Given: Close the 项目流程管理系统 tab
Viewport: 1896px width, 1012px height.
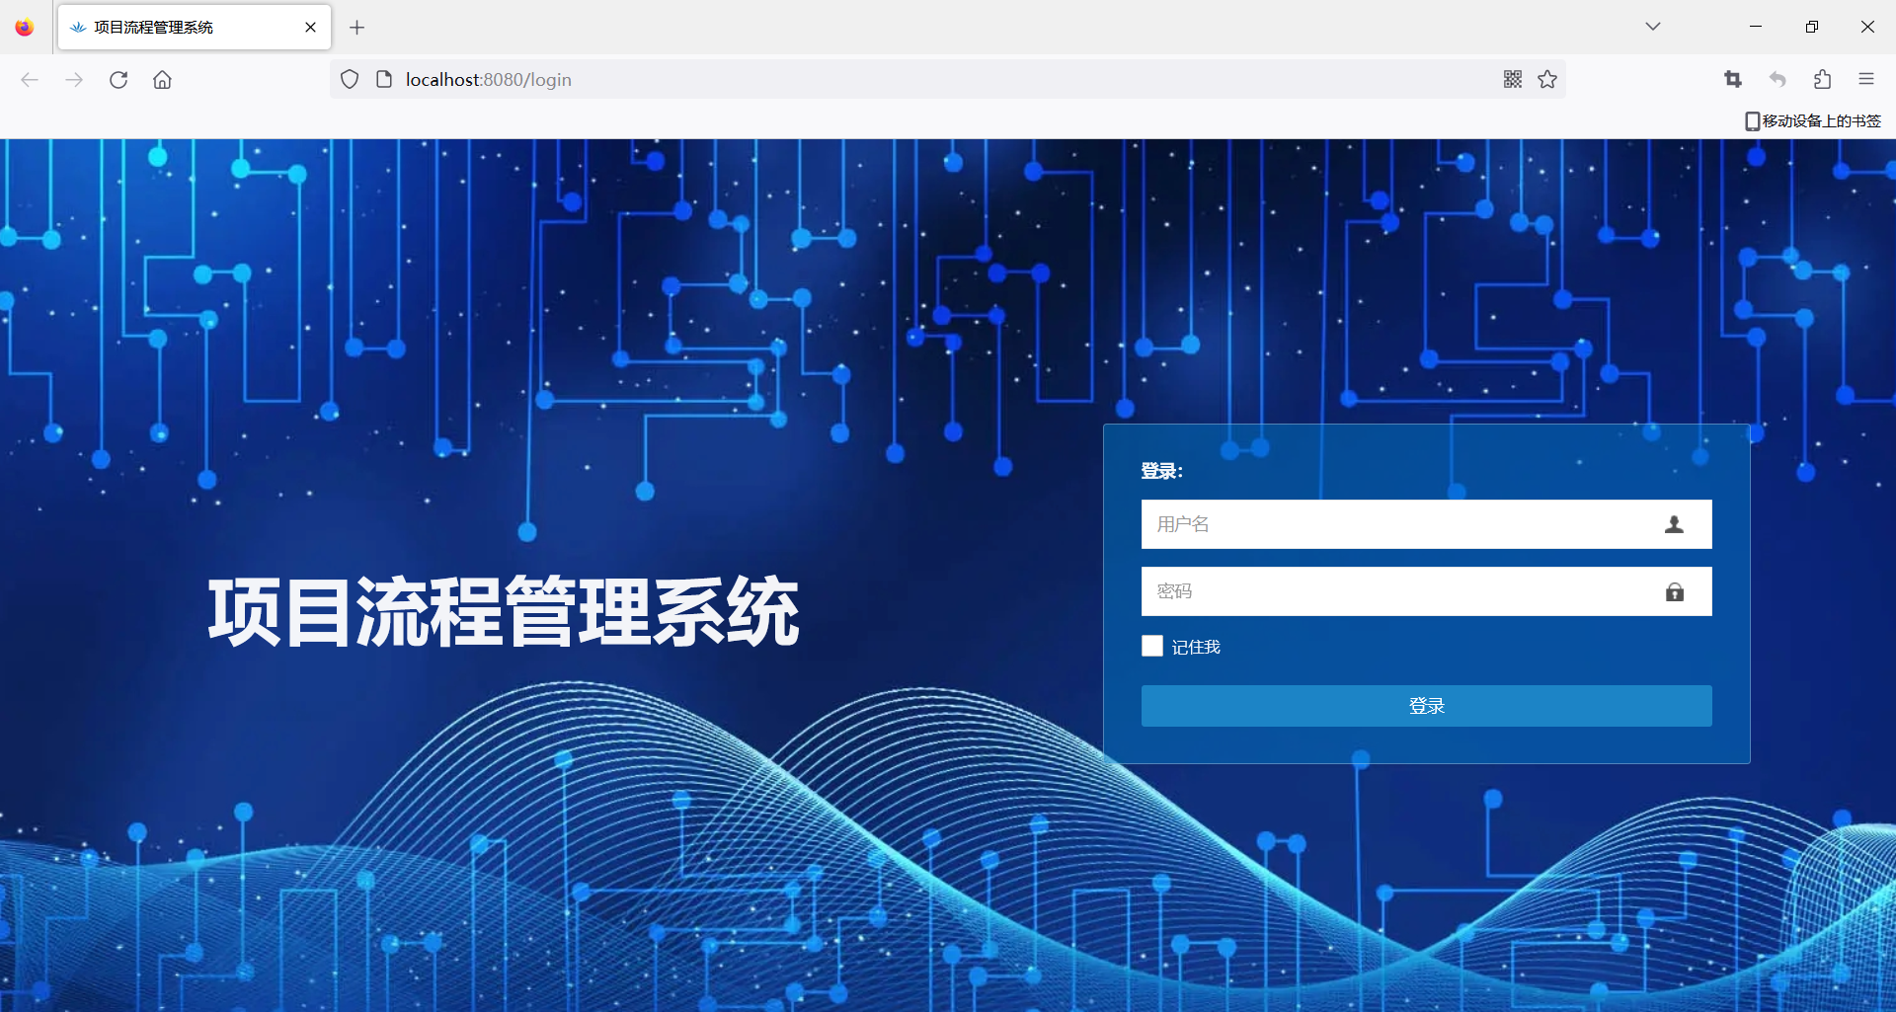Looking at the screenshot, I should [310, 27].
